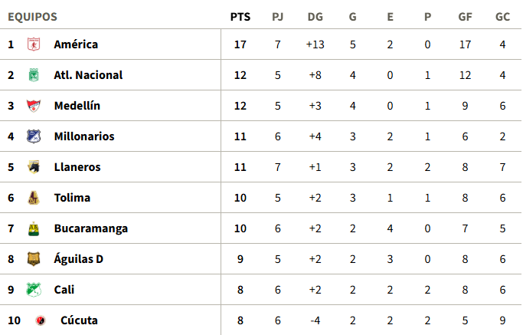Select the GF column header
Image resolution: width=523 pixels, height=335 pixels.
[x=465, y=17]
